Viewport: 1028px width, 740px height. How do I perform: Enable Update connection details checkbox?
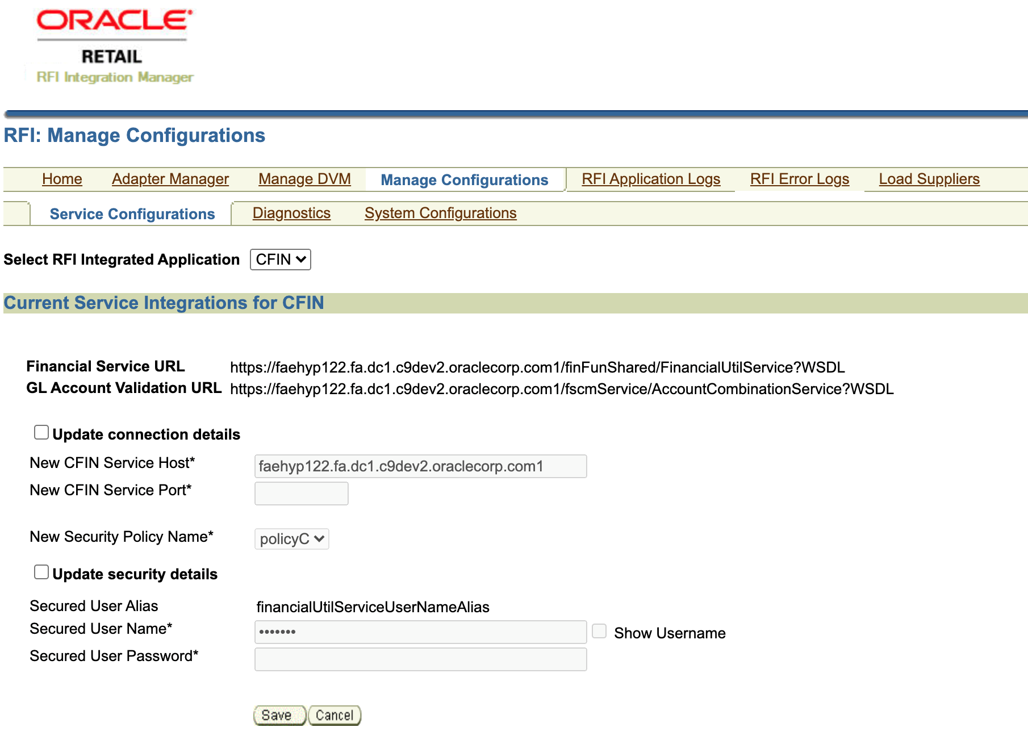pyautogui.click(x=41, y=432)
